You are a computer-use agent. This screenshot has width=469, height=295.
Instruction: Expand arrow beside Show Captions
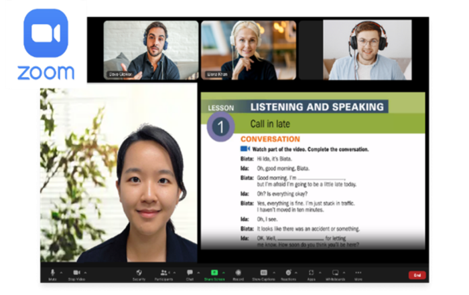tap(274, 273)
